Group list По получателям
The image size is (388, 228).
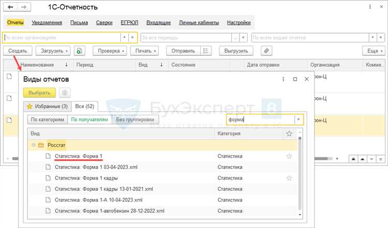89,119
